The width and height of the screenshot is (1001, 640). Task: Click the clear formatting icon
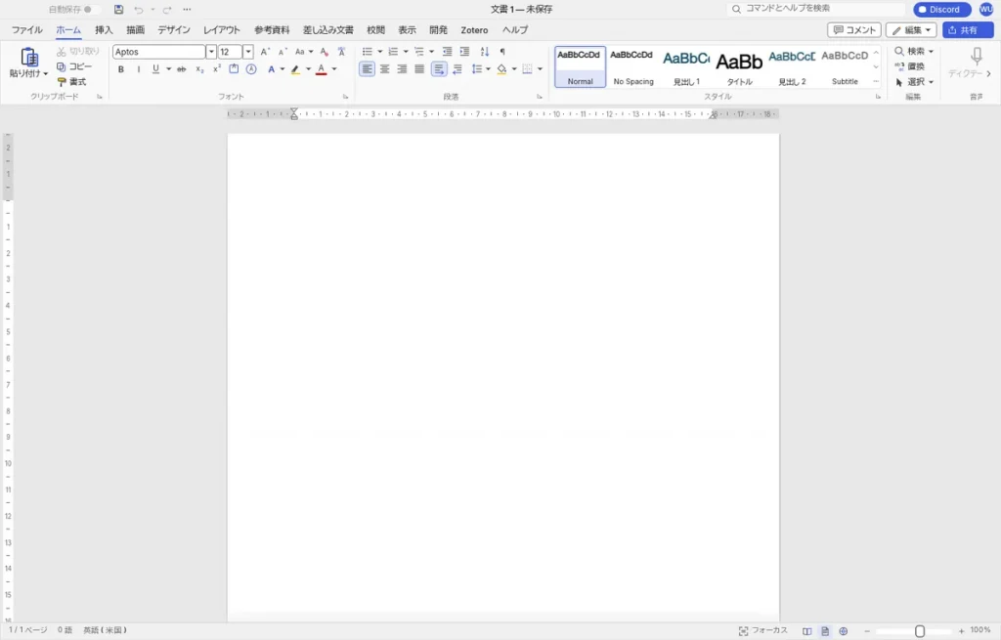click(324, 52)
